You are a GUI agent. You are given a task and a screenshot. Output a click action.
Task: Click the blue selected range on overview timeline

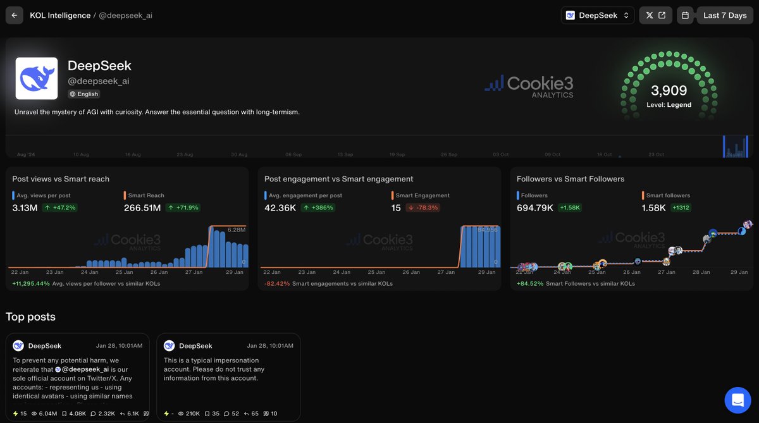click(x=736, y=146)
